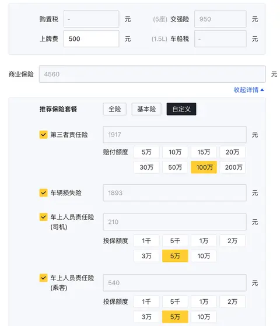Select the 基本险 insurance package
The image size is (280, 326).
146,109
